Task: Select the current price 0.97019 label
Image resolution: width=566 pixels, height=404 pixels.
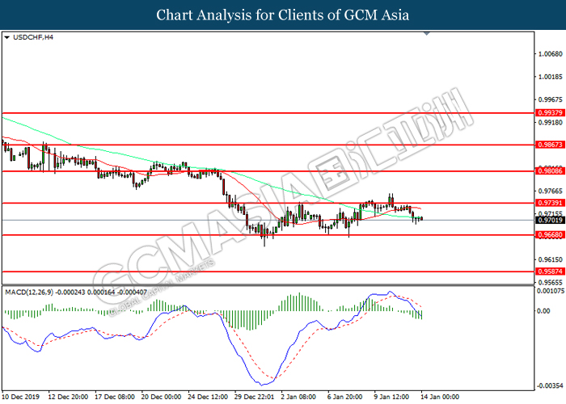Action: [x=549, y=220]
